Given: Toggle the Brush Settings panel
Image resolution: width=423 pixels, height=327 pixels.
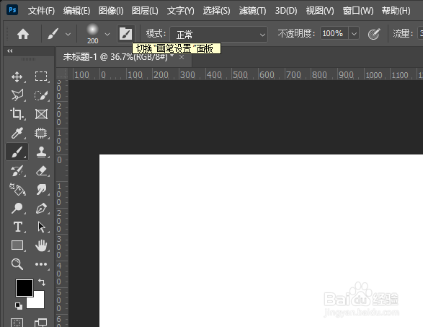Looking at the screenshot, I should 125,34.
